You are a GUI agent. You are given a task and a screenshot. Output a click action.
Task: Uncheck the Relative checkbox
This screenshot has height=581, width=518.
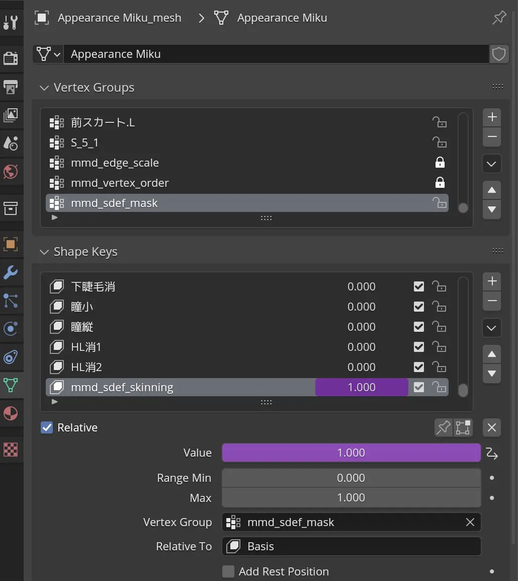[47, 427]
